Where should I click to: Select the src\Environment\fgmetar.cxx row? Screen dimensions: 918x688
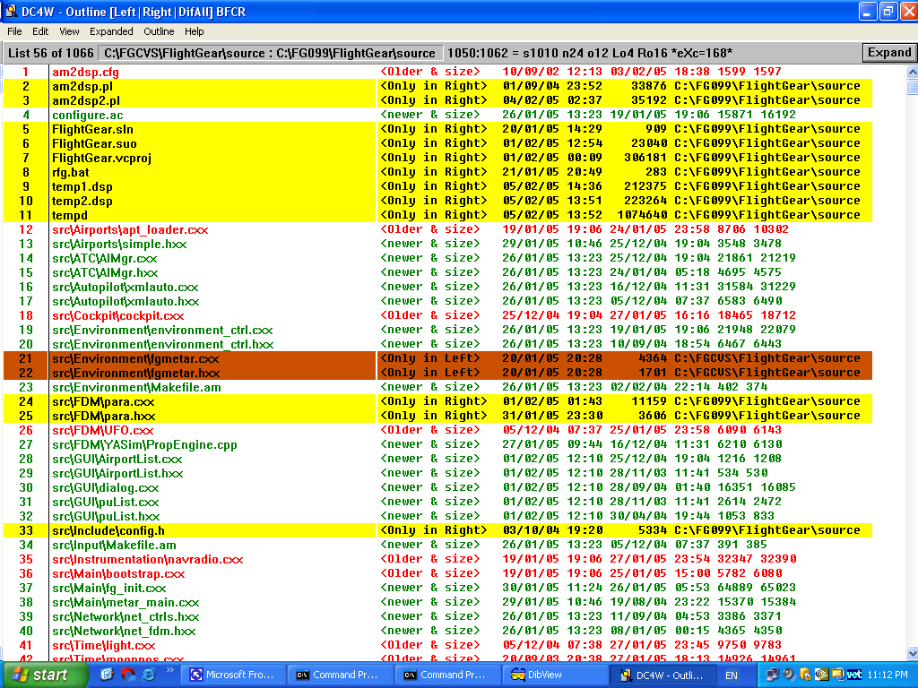[x=134, y=358]
